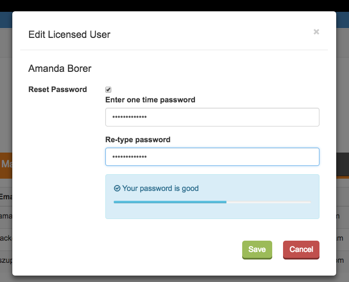Image resolution: width=349 pixels, height=282 pixels.
Task: Click the 'Enter one time password' label
Action: click(x=150, y=100)
